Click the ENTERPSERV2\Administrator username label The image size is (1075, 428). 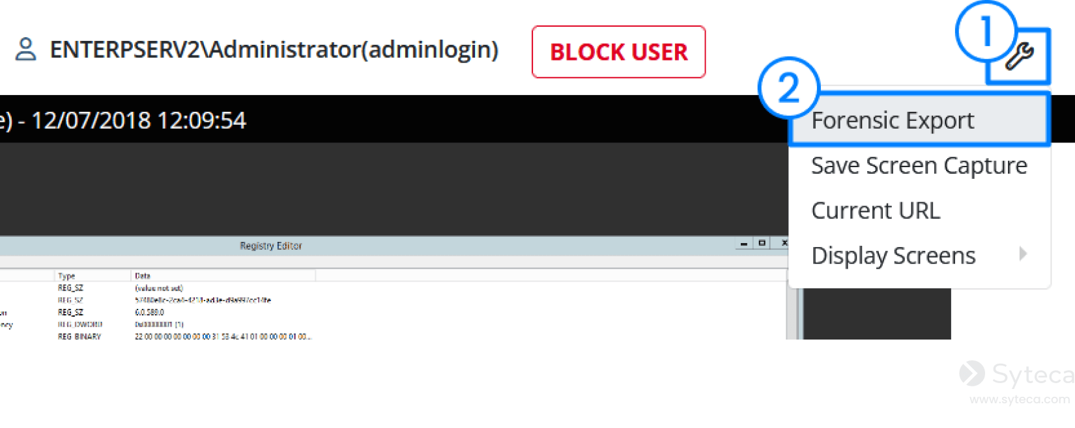coord(274,49)
